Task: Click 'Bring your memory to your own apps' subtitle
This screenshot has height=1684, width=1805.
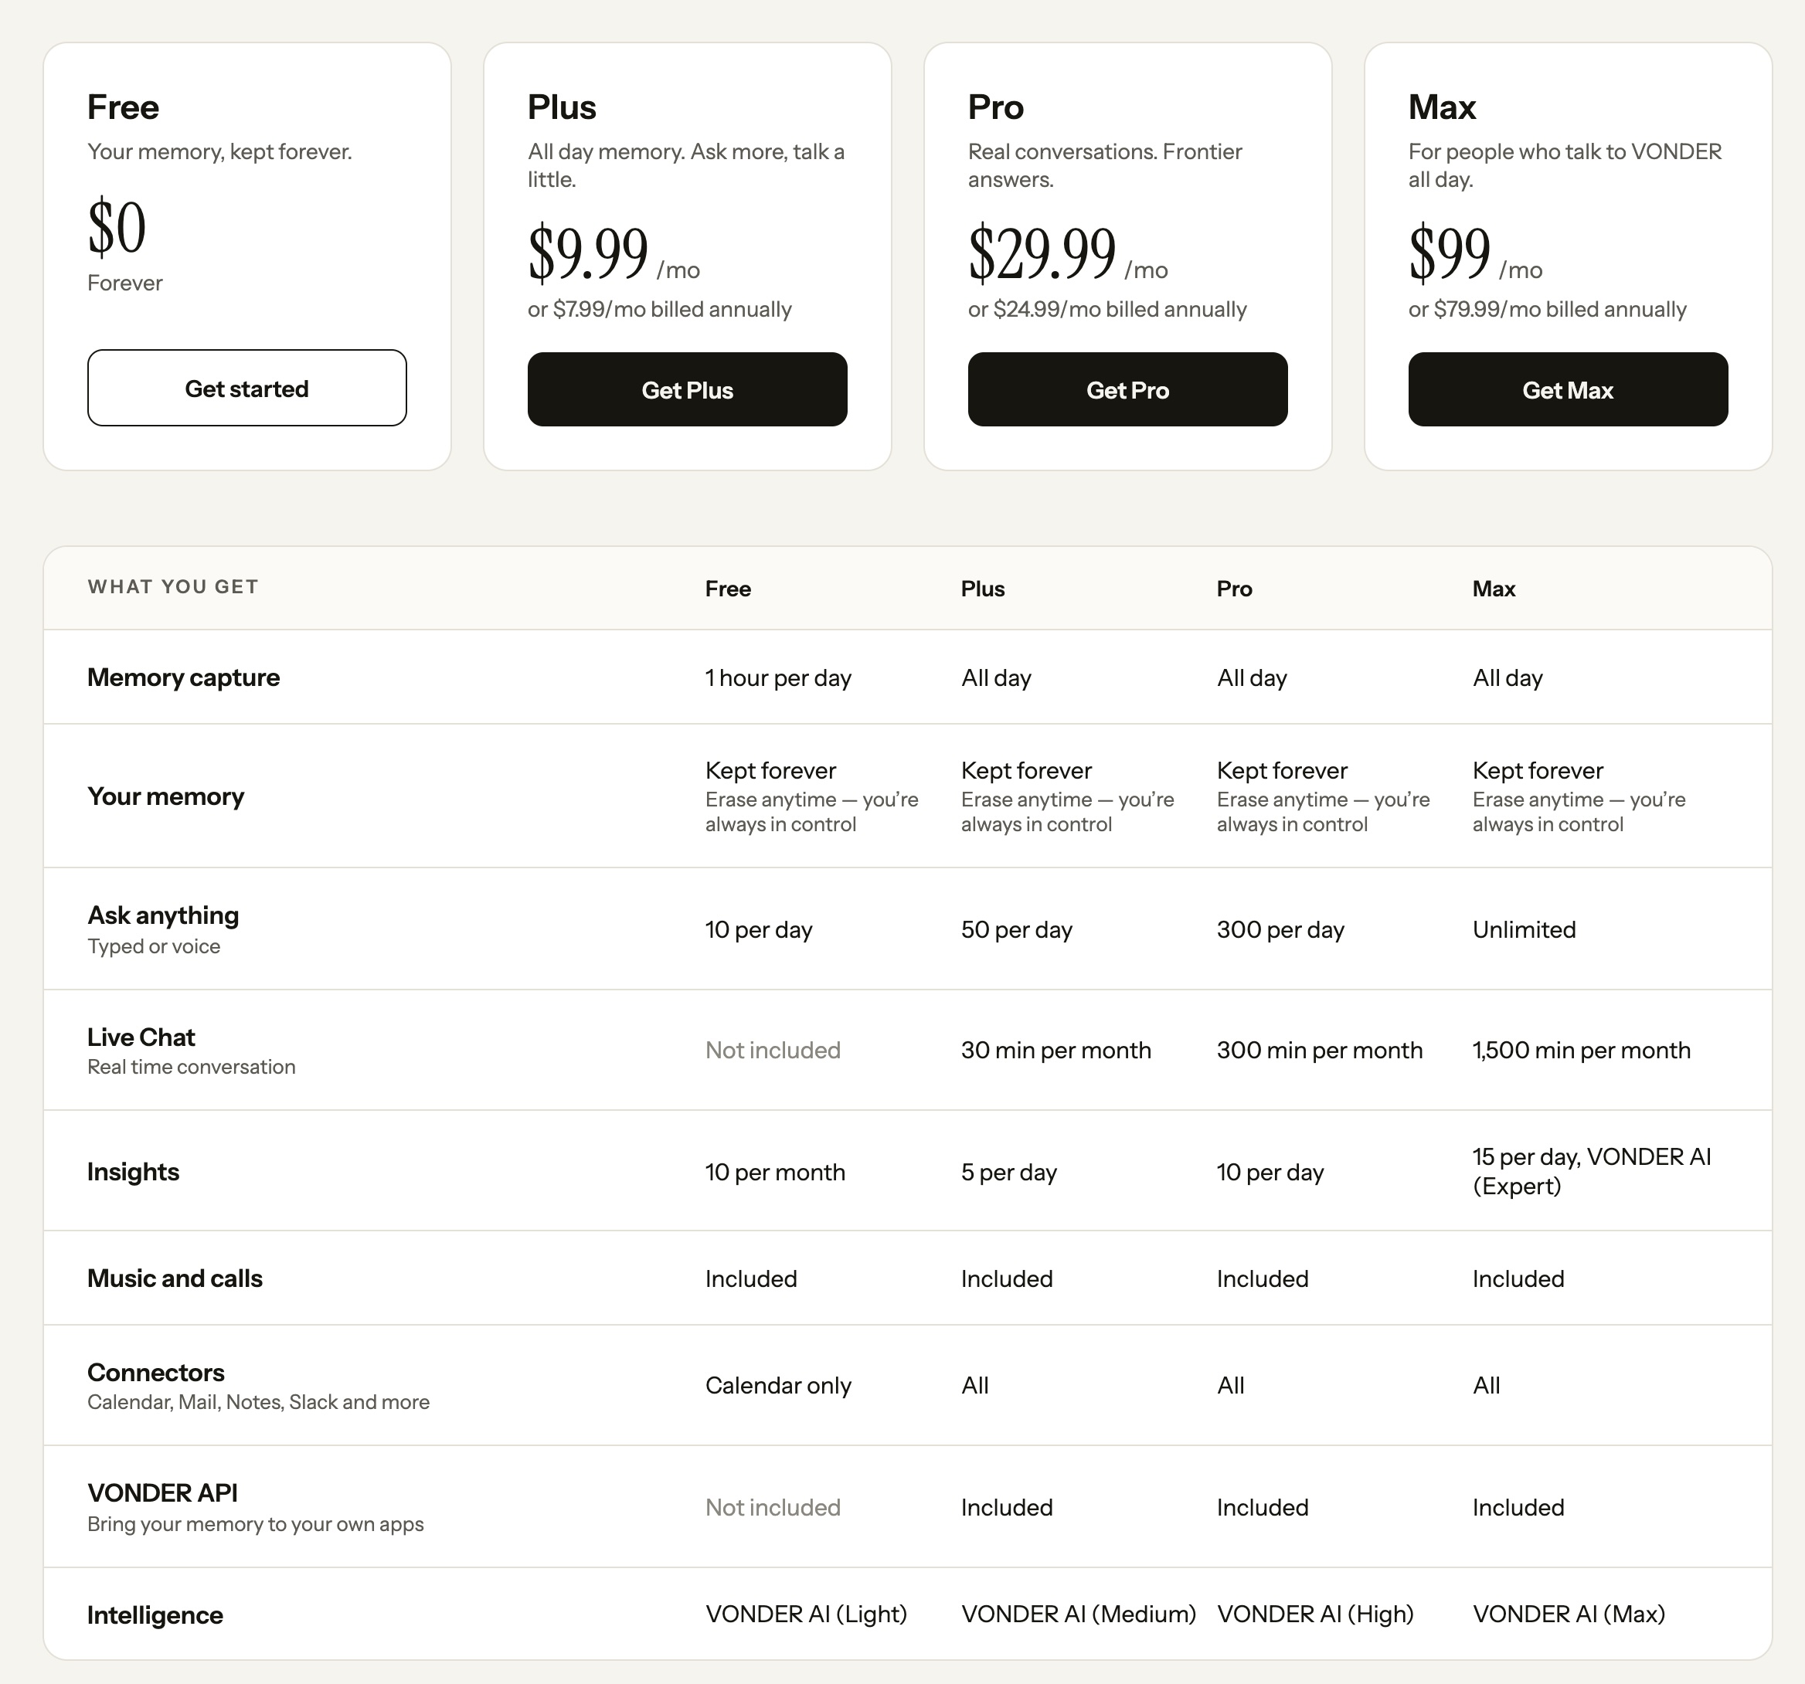Action: [x=256, y=1524]
